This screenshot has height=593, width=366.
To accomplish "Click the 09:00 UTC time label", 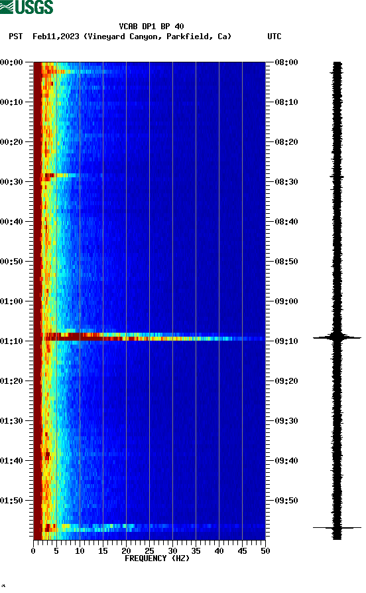I will coord(286,301).
